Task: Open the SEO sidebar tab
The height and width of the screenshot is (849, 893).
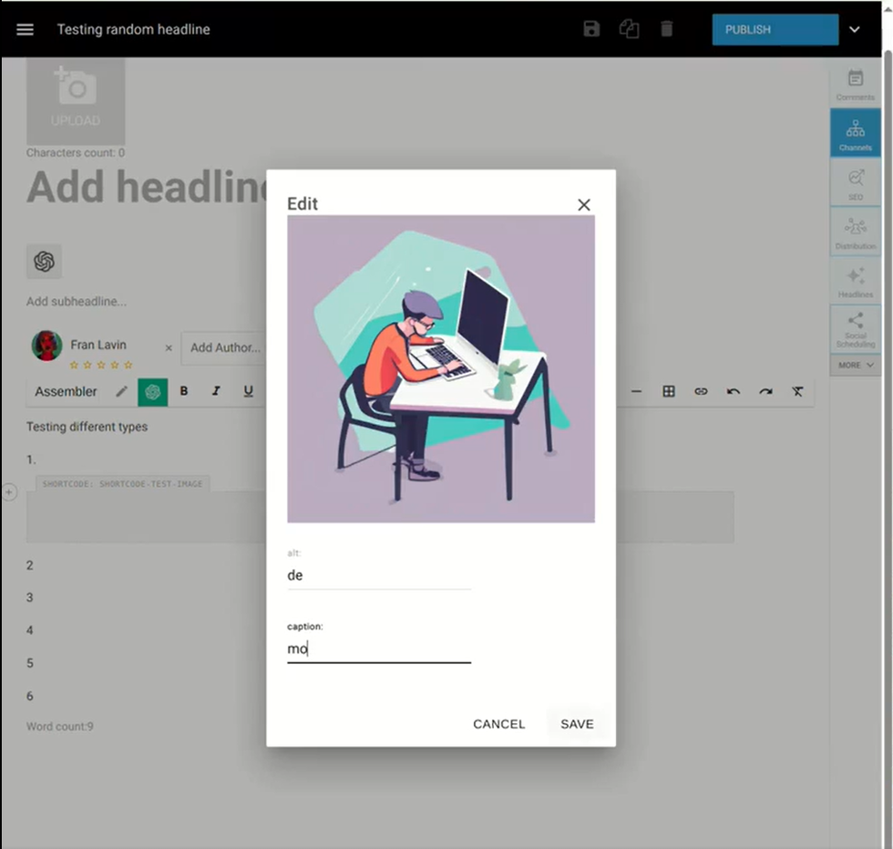Action: [855, 182]
